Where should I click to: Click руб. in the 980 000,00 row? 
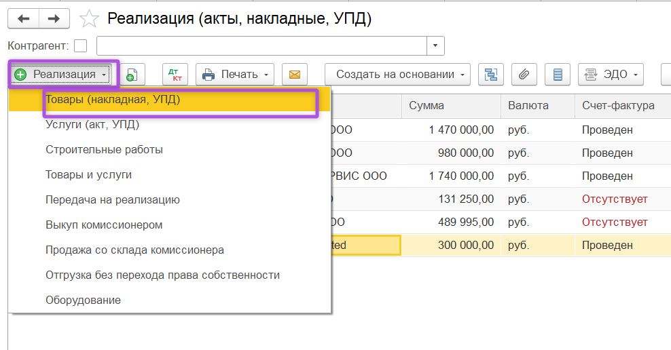point(519,153)
